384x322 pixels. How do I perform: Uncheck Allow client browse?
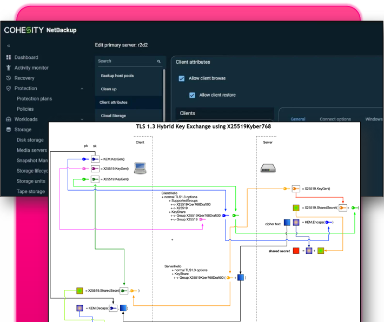[x=182, y=78]
